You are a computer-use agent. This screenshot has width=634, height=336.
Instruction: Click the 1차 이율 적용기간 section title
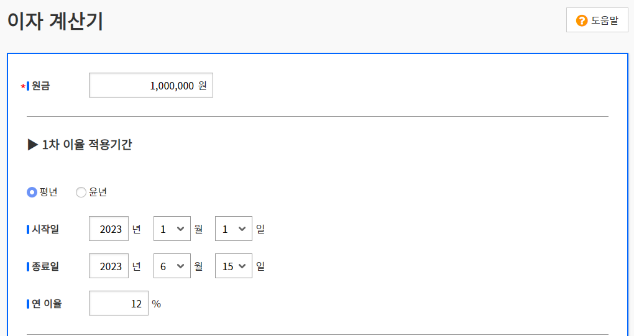(87, 144)
